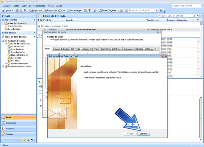204x147 pixels.
Task: Open the Enviar/Receber dropdown arrow
Action: (x=118, y=10)
